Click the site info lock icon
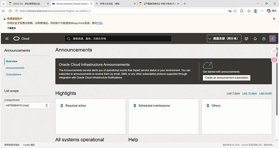279x148 pixels. coord(17,11)
